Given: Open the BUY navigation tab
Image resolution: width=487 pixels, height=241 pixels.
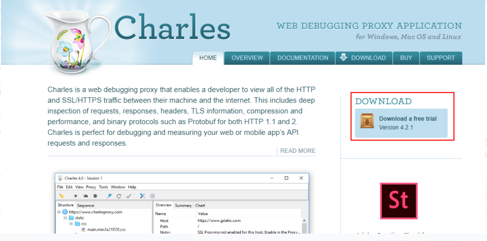Looking at the screenshot, I should [406, 58].
